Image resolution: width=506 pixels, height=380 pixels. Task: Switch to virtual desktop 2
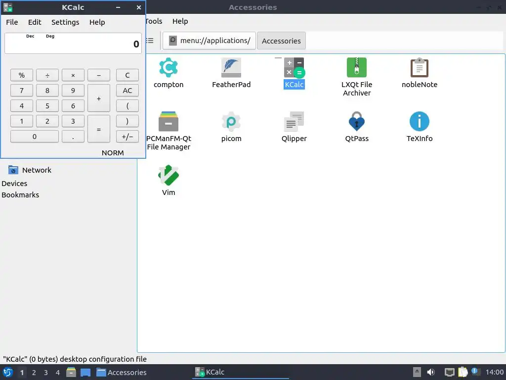(x=34, y=372)
